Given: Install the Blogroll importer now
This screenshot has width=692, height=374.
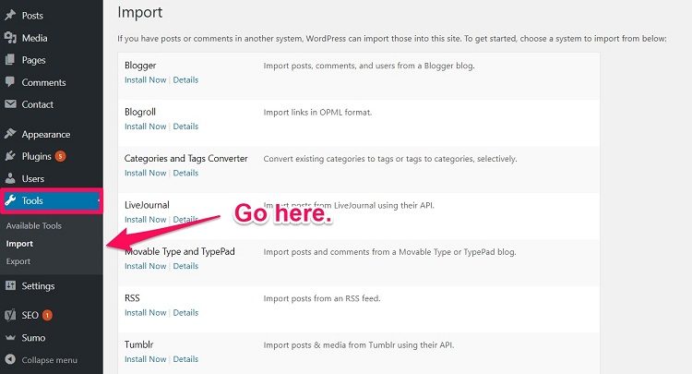Looking at the screenshot, I should tap(145, 127).
